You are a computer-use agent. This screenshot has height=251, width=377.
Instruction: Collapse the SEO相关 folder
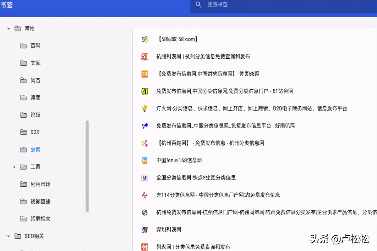point(8,236)
